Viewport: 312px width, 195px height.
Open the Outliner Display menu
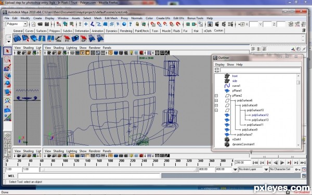point(219,64)
